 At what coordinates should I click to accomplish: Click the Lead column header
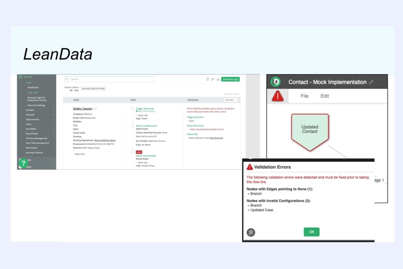click(76, 100)
